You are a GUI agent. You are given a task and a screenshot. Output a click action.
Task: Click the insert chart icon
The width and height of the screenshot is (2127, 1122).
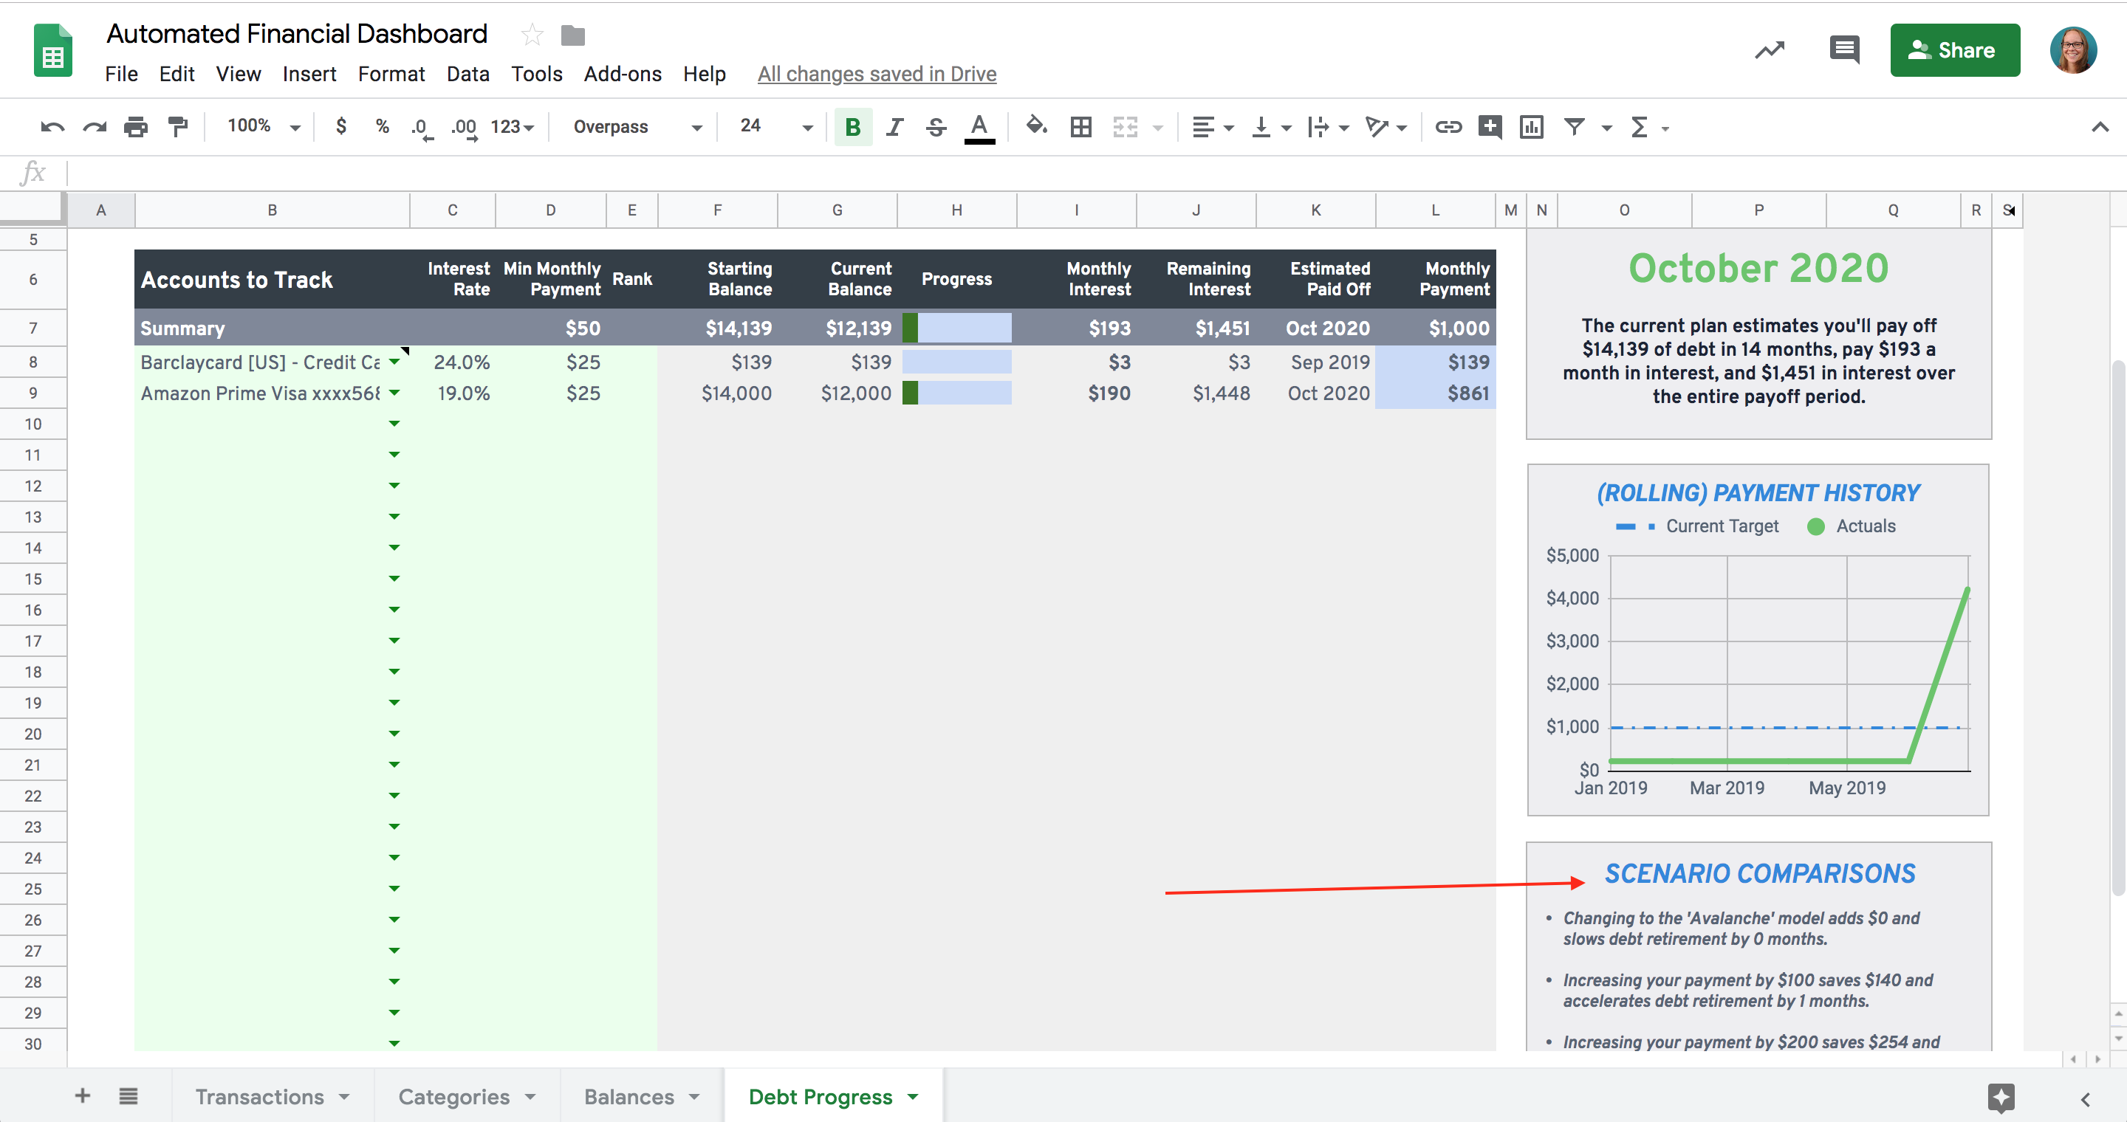coord(1531,127)
